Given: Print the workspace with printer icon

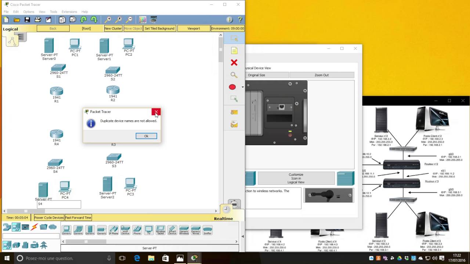Looking at the screenshot, I should point(38,20).
